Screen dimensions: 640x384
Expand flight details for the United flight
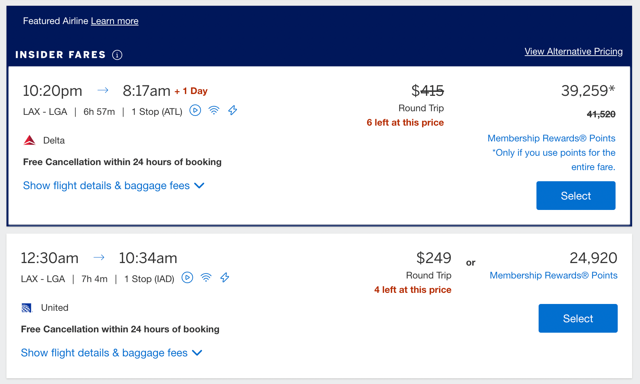(104, 353)
